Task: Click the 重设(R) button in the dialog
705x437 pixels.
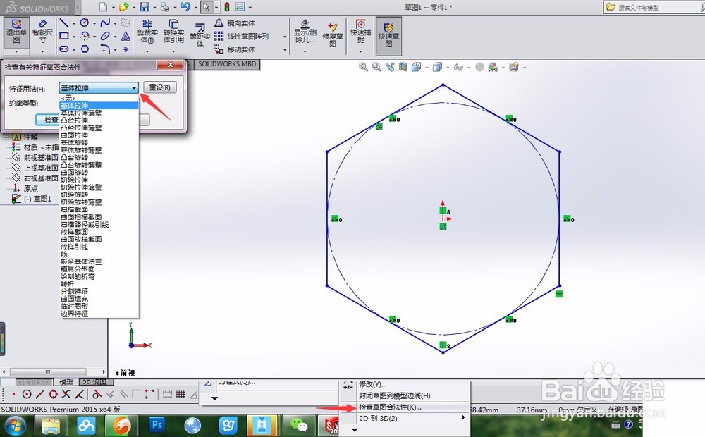Action: point(159,87)
